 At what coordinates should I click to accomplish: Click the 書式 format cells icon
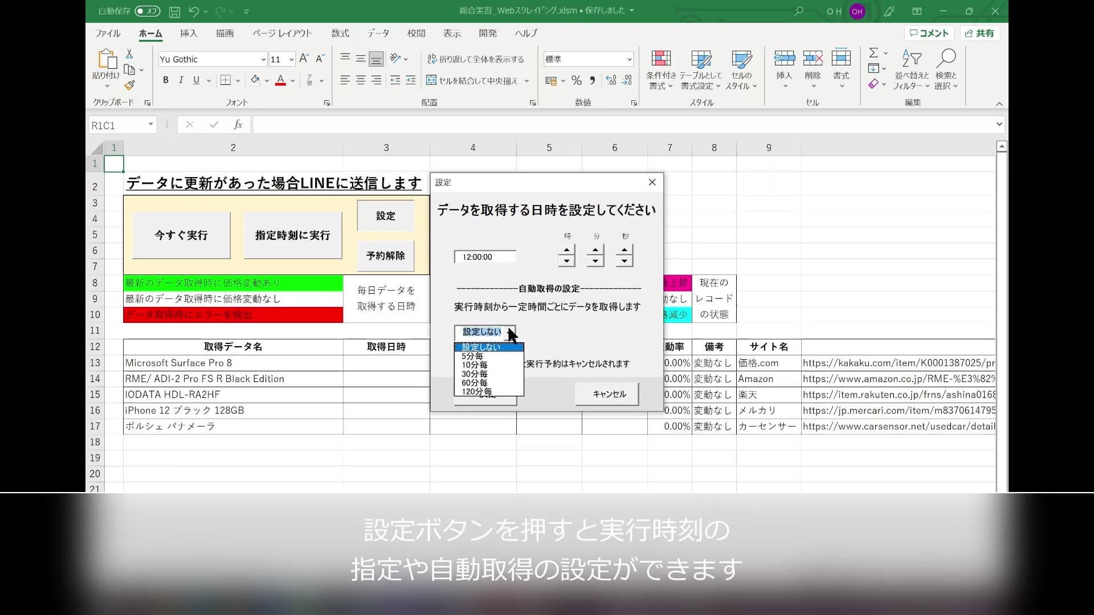coord(841,58)
